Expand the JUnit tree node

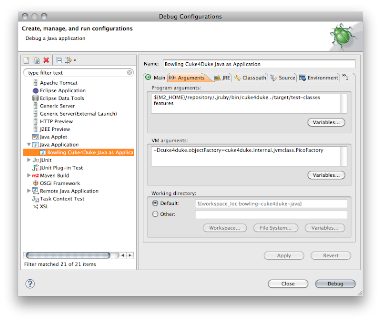tap(29, 160)
